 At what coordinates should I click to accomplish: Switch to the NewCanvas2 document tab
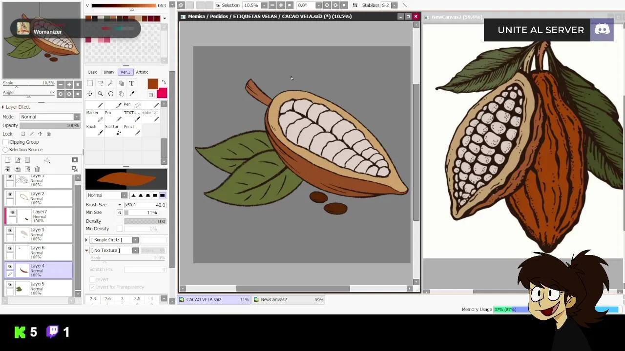(x=289, y=300)
